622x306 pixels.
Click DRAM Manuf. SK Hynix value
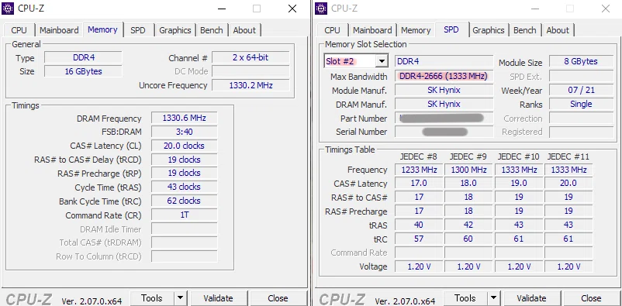pyautogui.click(x=444, y=104)
